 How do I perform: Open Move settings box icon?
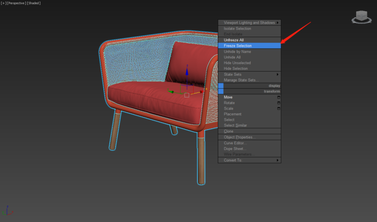click(279, 97)
